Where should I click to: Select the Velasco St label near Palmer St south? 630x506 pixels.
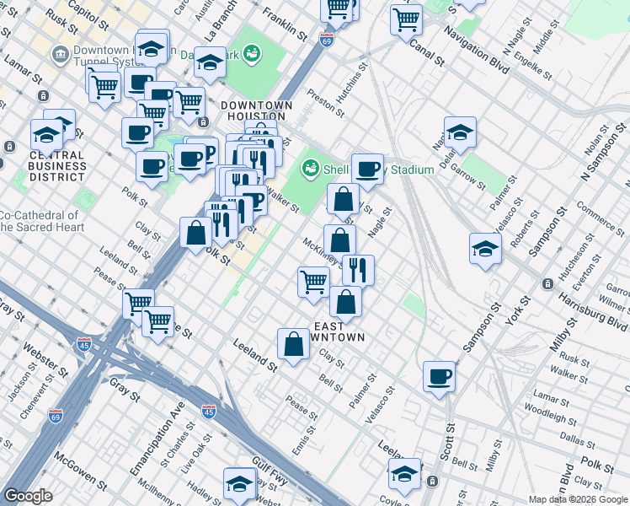(x=380, y=405)
